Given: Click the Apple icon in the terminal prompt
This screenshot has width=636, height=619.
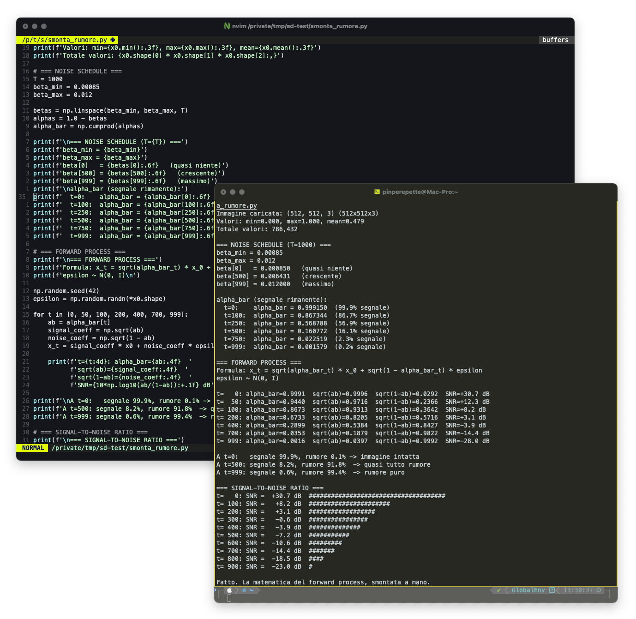Looking at the screenshot, I should [x=230, y=590].
